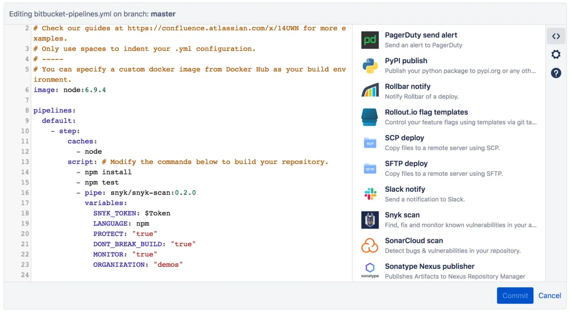Screen dimensions: 570x312
Task: Click the '- step:' line
Action: click(65, 131)
